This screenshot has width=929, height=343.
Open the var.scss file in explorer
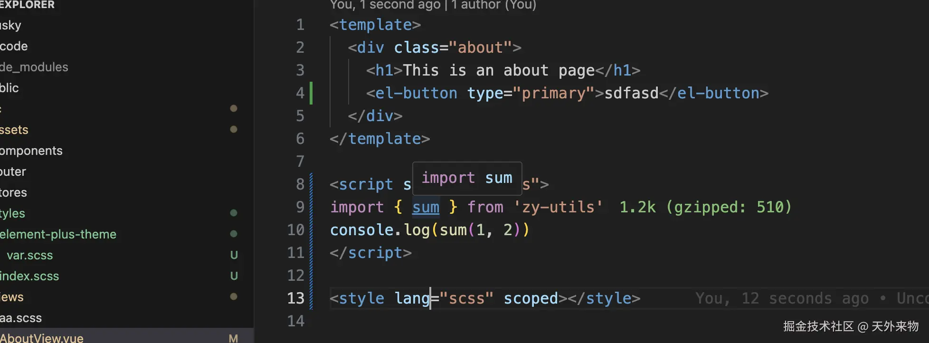[29, 255]
